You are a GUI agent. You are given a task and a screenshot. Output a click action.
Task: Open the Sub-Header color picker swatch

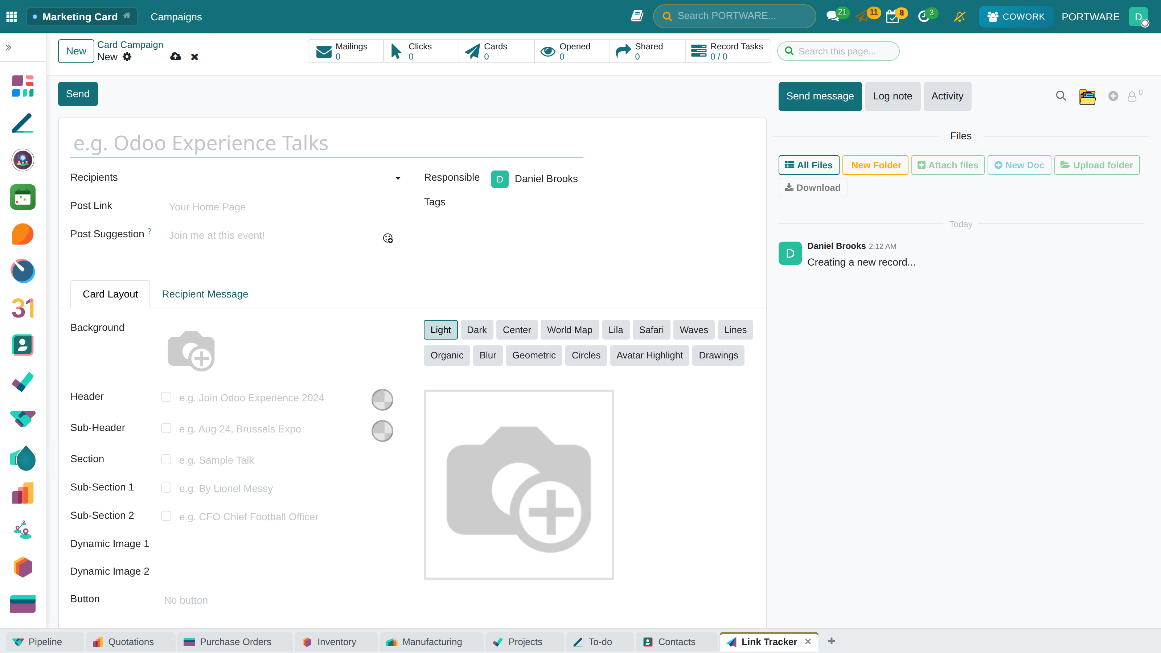tap(382, 431)
